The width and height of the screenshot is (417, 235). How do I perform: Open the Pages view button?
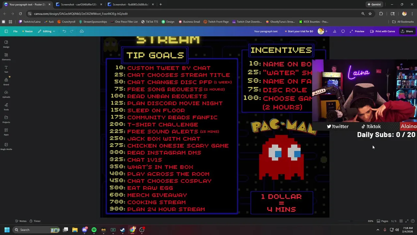(382, 221)
